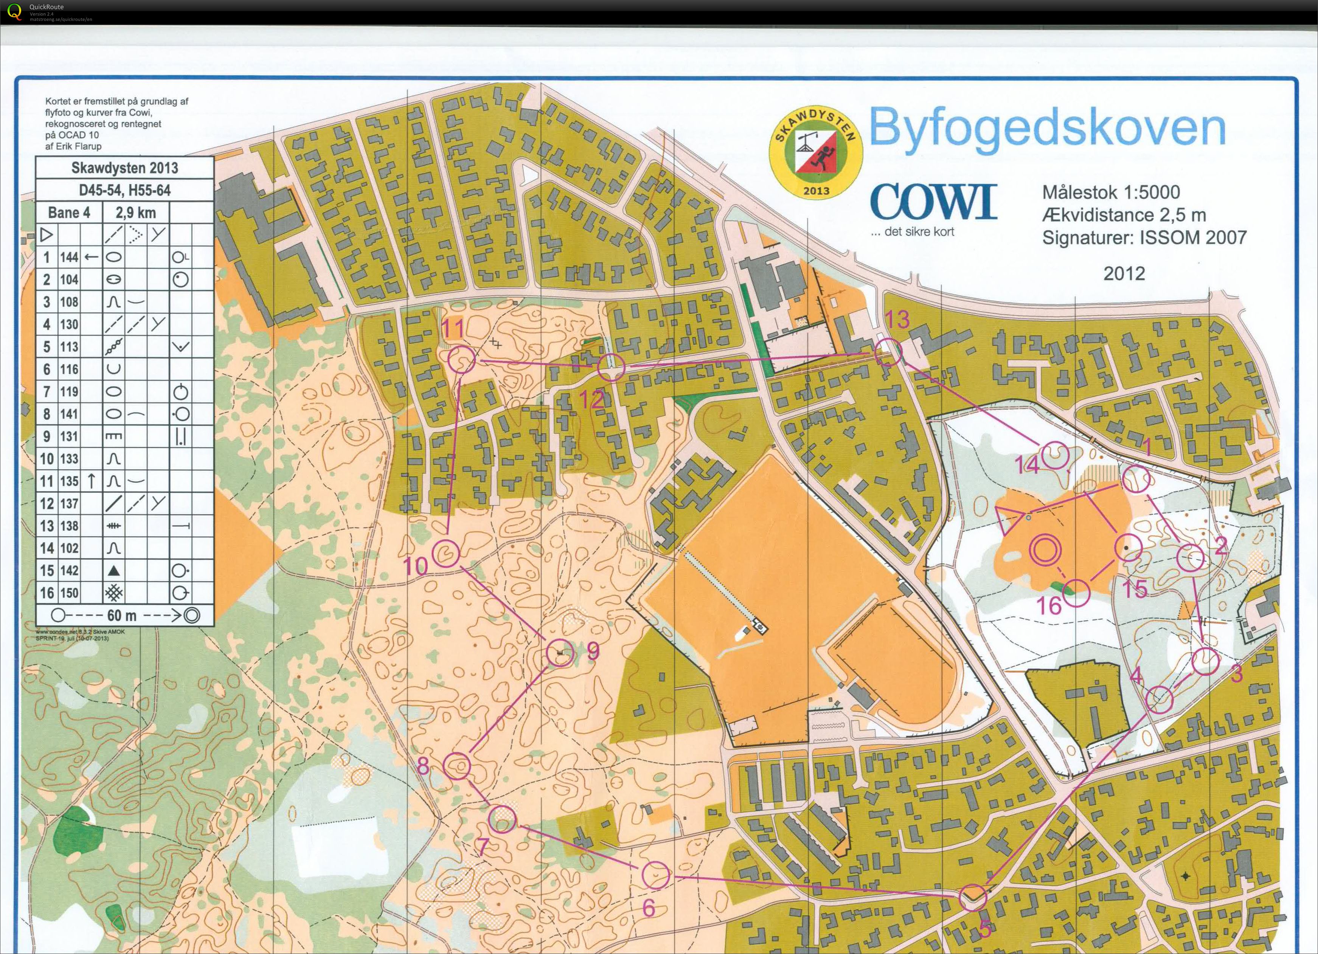Click the 'af Erik Flarup' credit line
This screenshot has height=954, width=1318.
(x=73, y=146)
